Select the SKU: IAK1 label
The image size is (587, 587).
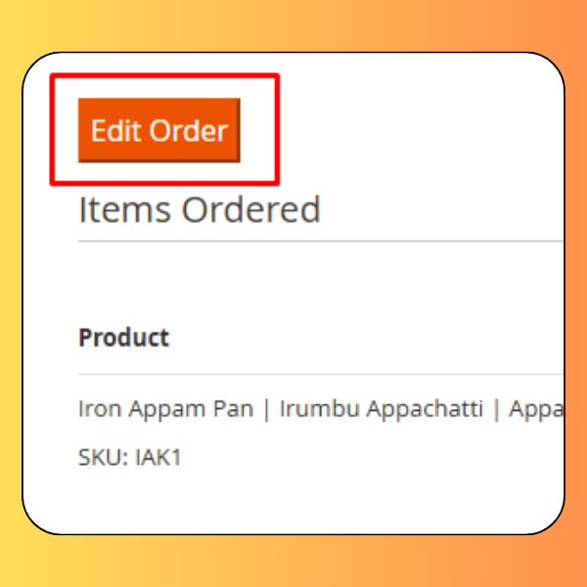[x=130, y=457]
